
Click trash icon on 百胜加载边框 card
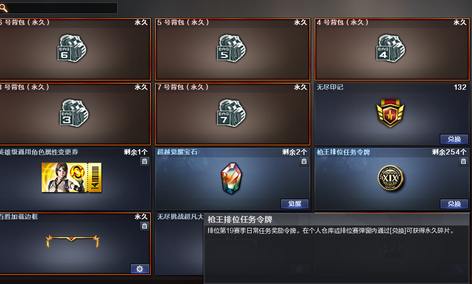pos(145,226)
